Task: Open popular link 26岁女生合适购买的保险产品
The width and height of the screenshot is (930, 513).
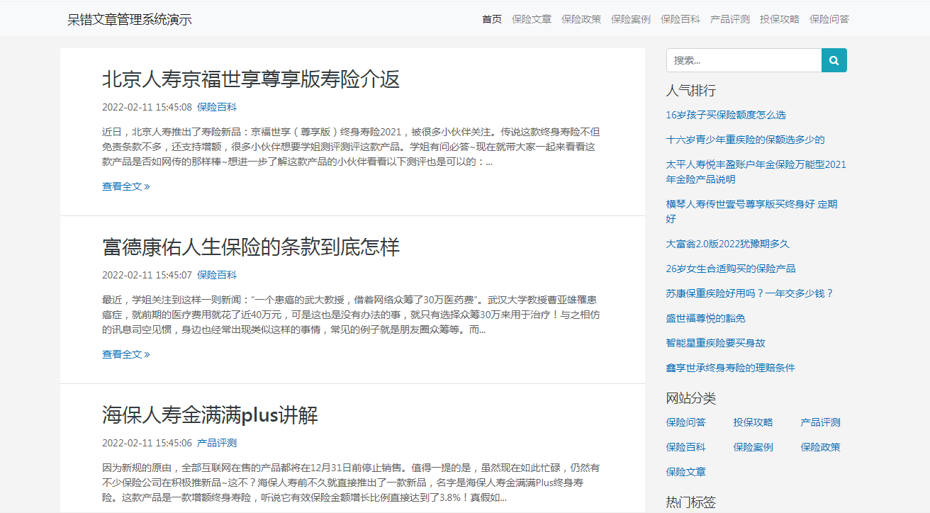Action: click(731, 269)
